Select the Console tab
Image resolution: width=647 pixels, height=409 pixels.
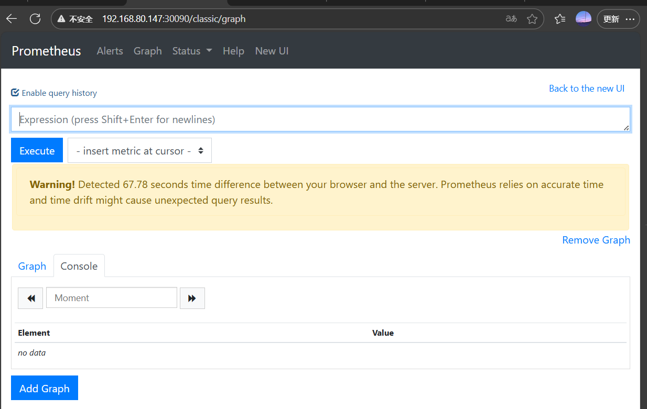click(79, 266)
